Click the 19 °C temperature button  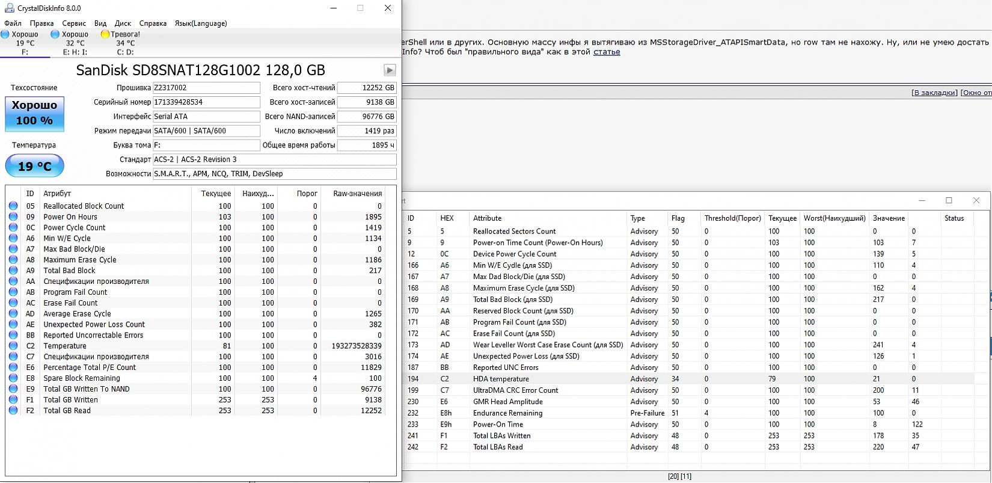pos(35,166)
